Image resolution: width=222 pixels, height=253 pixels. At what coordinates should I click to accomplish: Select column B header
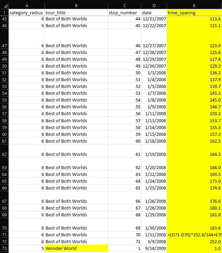point(76,5)
